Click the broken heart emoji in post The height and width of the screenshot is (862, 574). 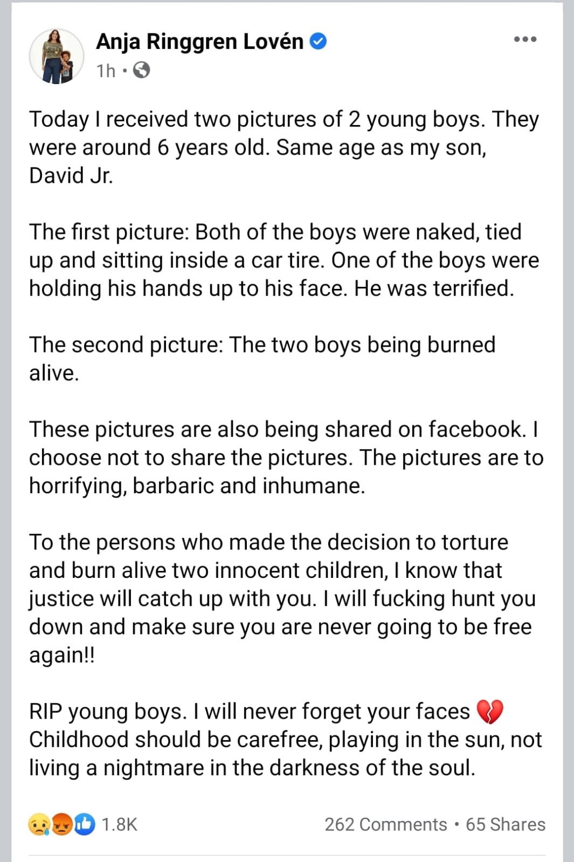click(x=490, y=712)
